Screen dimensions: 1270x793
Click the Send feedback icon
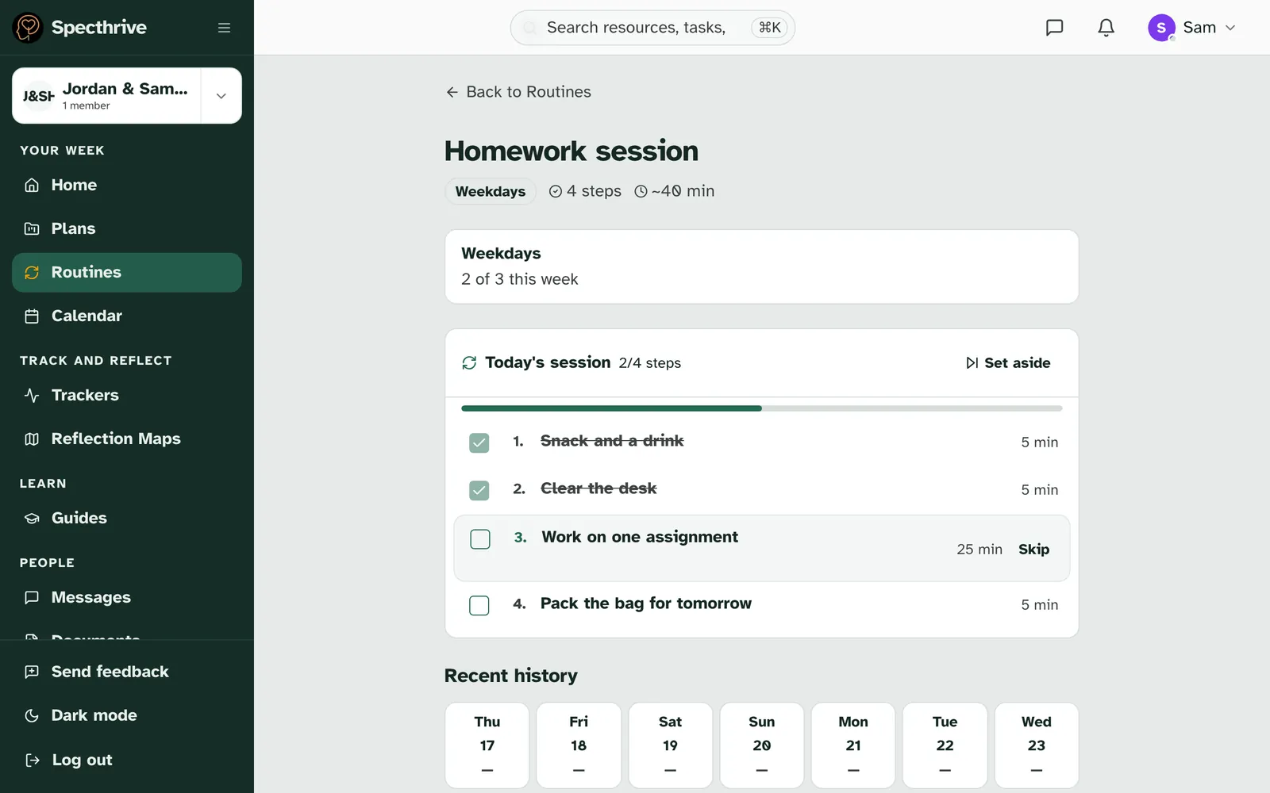coord(32,672)
